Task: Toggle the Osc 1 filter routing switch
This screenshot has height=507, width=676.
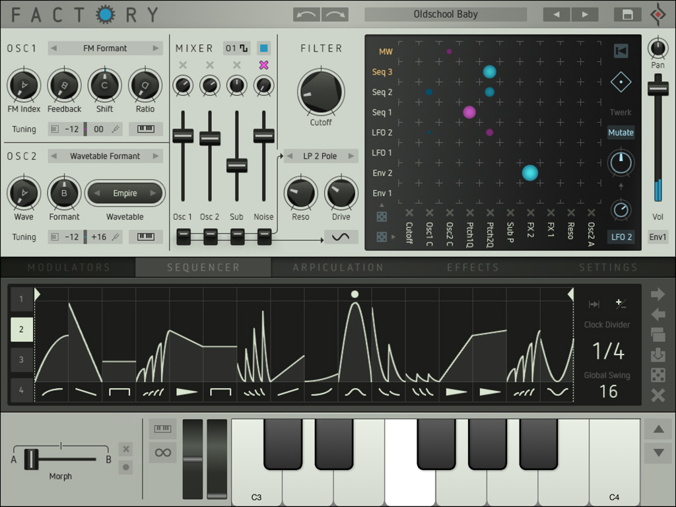Action: pos(184,237)
